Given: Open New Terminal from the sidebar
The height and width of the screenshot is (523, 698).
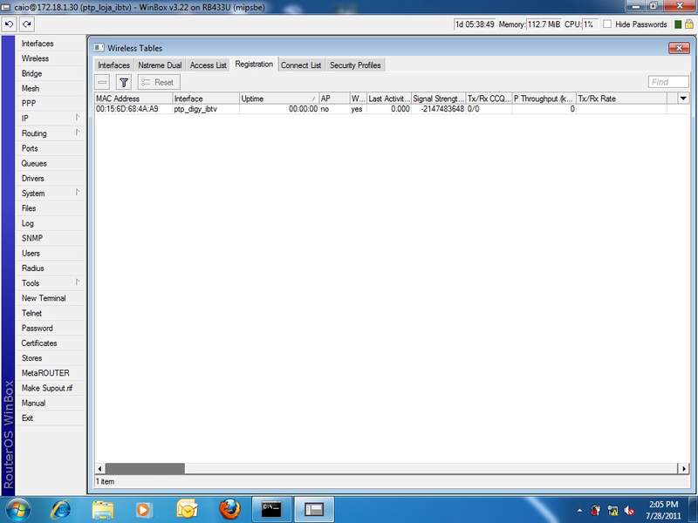Looking at the screenshot, I should coord(44,298).
